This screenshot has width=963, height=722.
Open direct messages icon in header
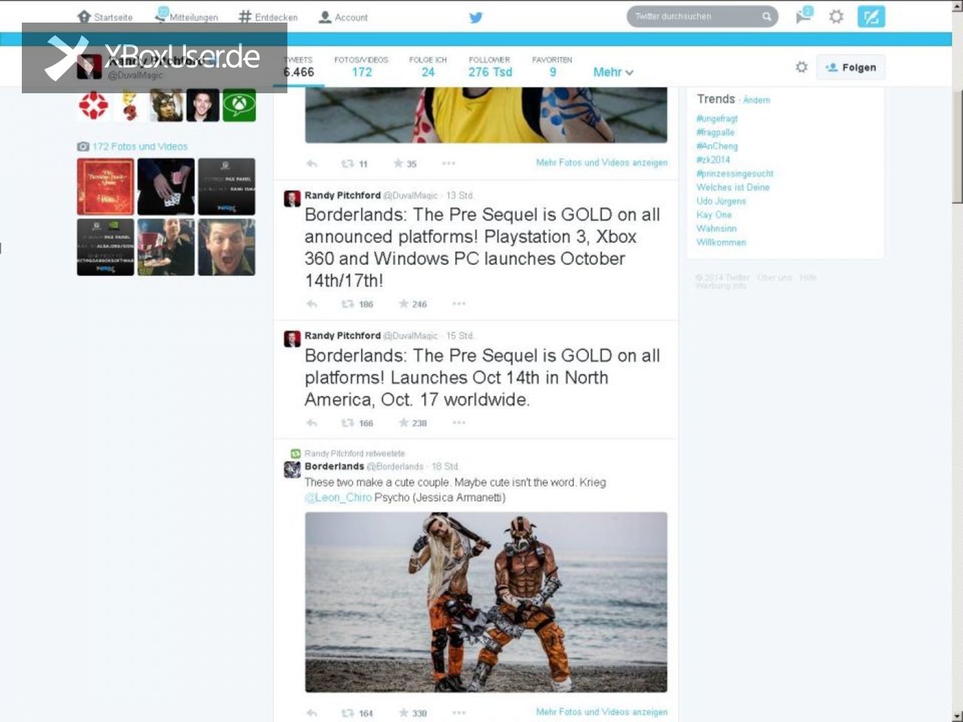[804, 16]
